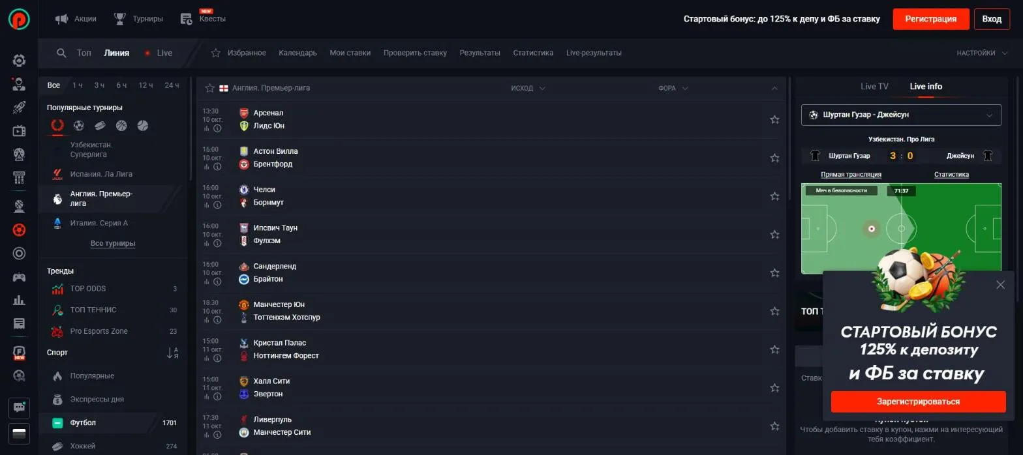Open the live TV sidebar icon
1023x455 pixels.
19,131
